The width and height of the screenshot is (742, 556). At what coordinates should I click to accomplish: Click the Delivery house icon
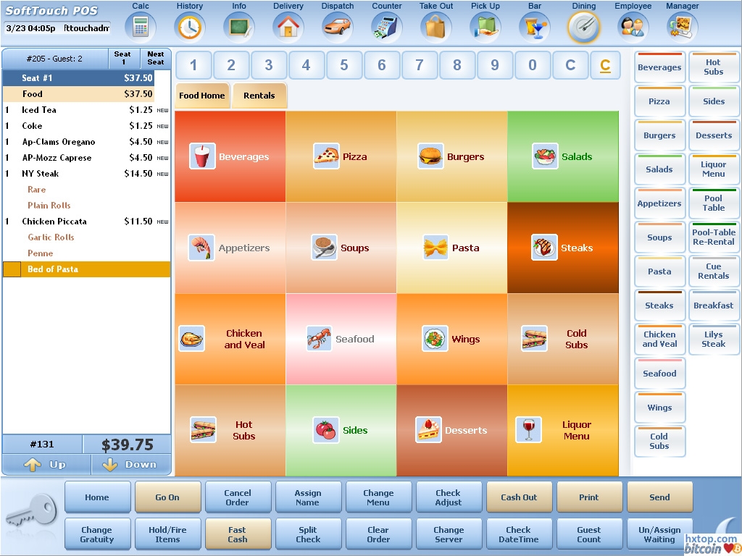(288, 28)
